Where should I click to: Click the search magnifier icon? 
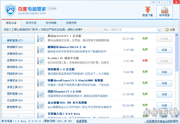tap(159, 30)
